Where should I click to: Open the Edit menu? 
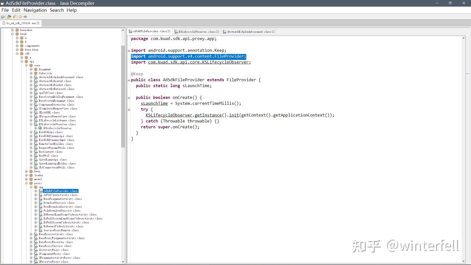tap(16, 10)
